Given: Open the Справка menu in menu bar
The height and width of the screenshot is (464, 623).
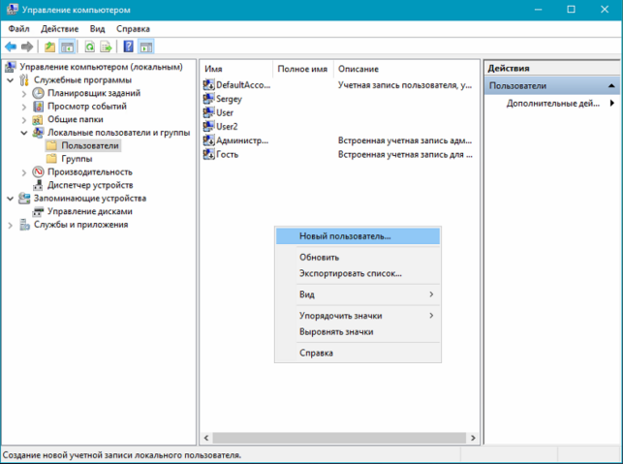Looking at the screenshot, I should click(133, 29).
